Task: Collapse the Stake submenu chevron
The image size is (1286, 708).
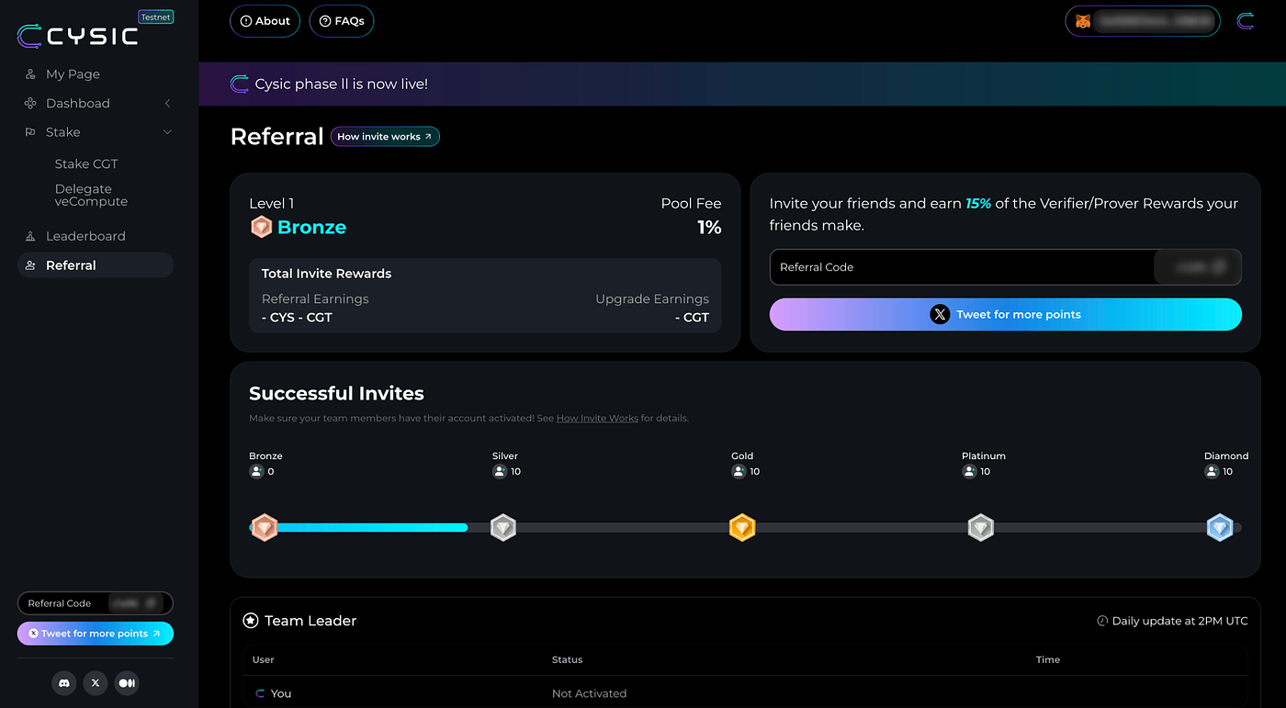Action: point(167,132)
